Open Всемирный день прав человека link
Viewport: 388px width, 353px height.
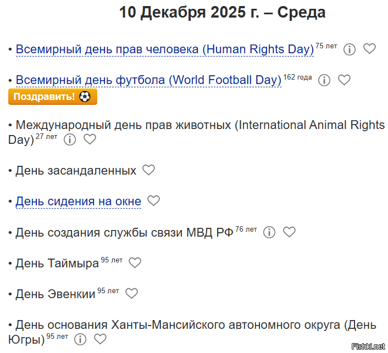(164, 49)
